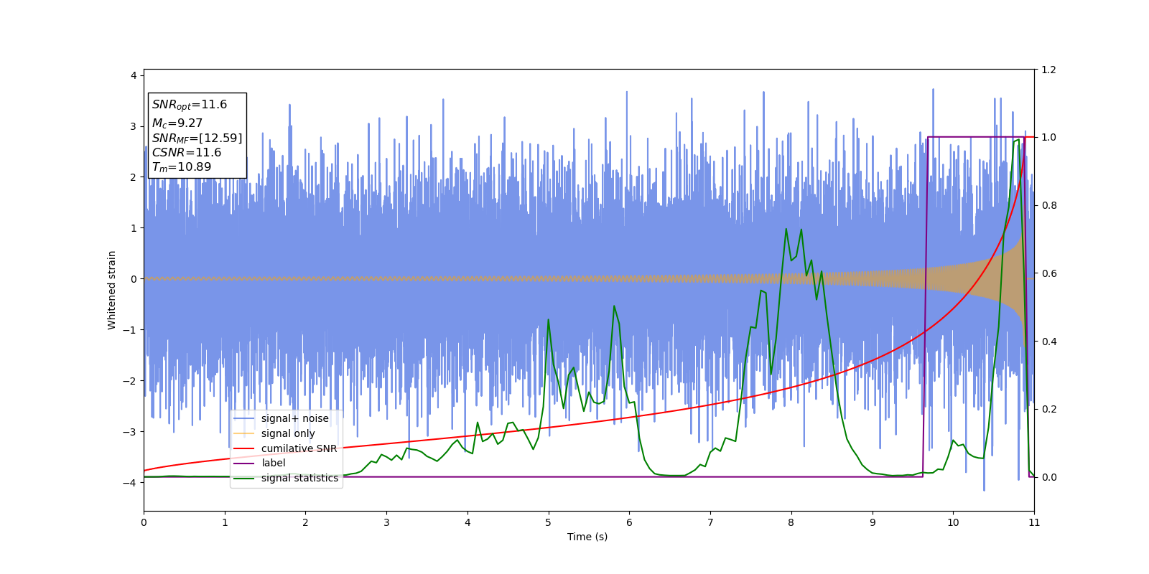Select the 'signal statistics' legend text
1149x574 pixels.
[299, 478]
